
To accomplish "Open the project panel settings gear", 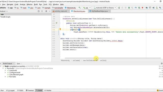I will [46, 11].
